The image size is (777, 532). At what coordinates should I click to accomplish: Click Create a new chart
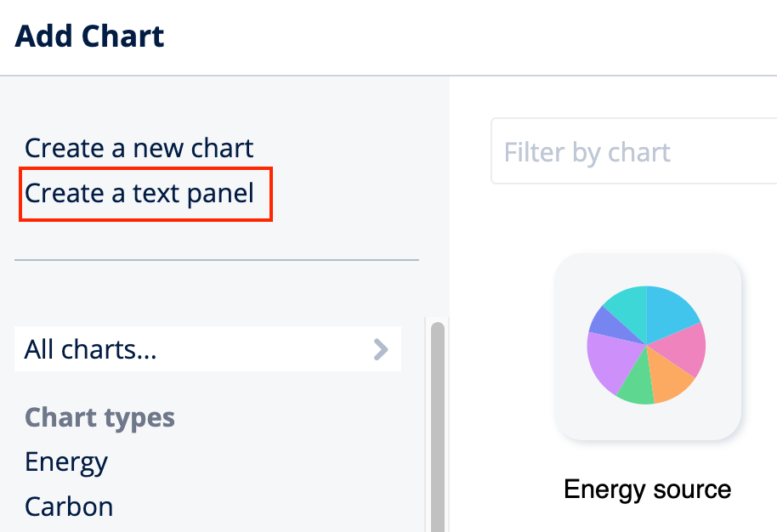(139, 148)
